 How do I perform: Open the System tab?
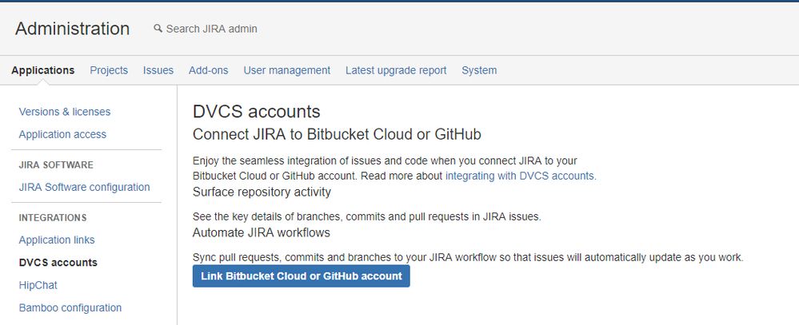479,70
